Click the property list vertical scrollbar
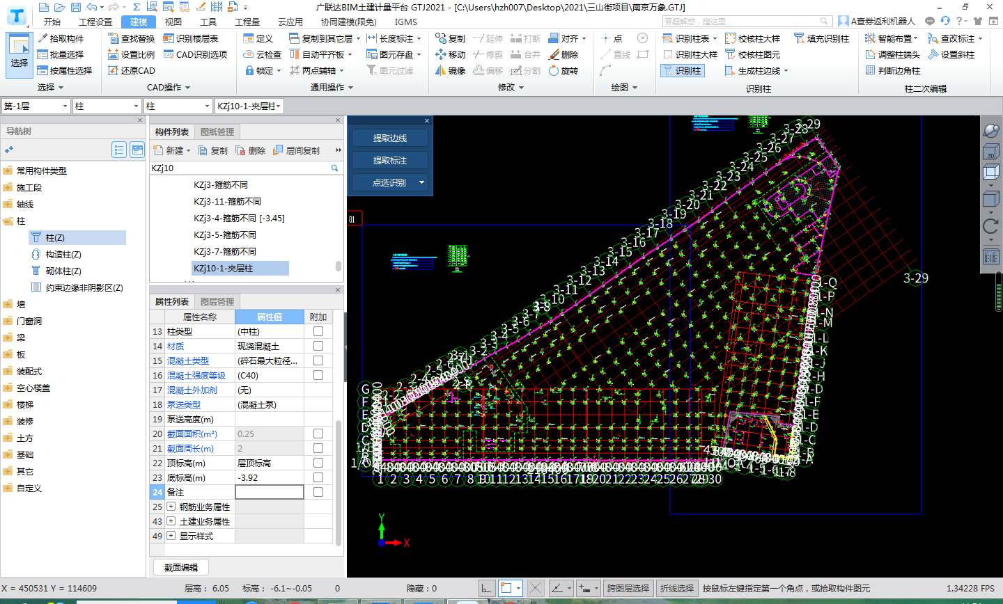 click(x=339, y=482)
